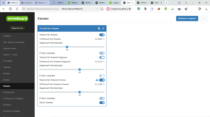
Task: Toggle Термостат Хамам Спинка switch
Action: click(x=102, y=80)
